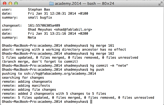Click the yellow minimize window button
Viewport: 164px width, 105px height.
10,4
